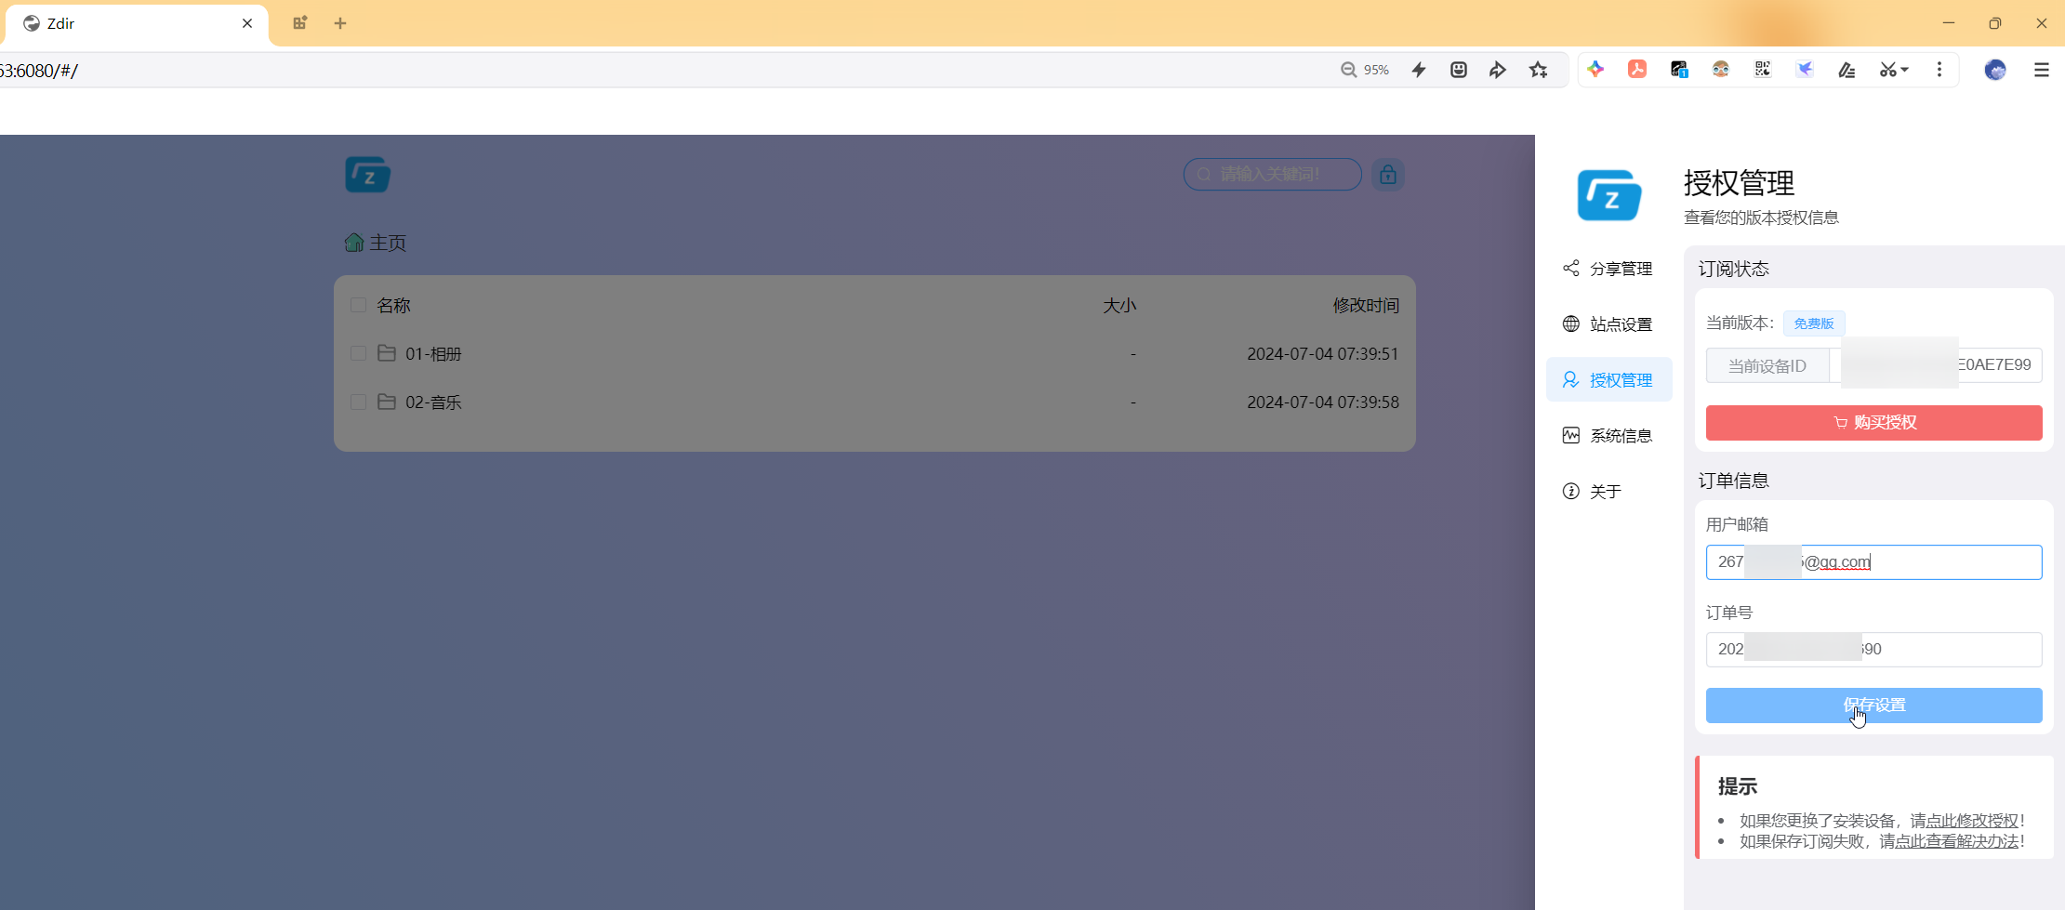
Task: Open the three-dot extensions overflow menu
Action: [1939, 70]
